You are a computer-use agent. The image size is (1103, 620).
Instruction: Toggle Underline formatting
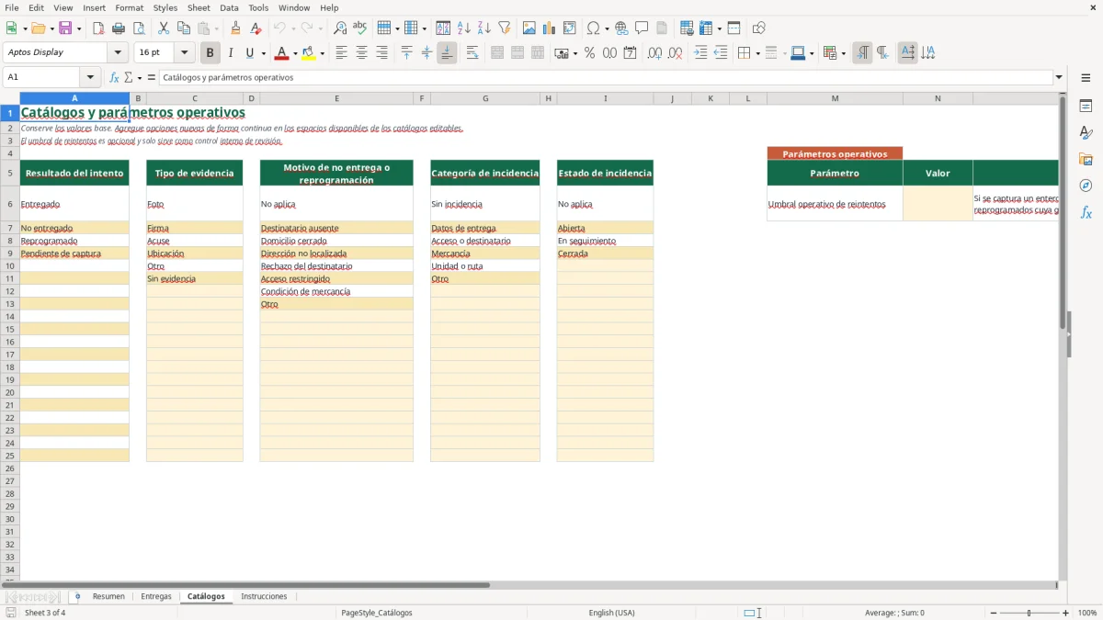(x=251, y=53)
